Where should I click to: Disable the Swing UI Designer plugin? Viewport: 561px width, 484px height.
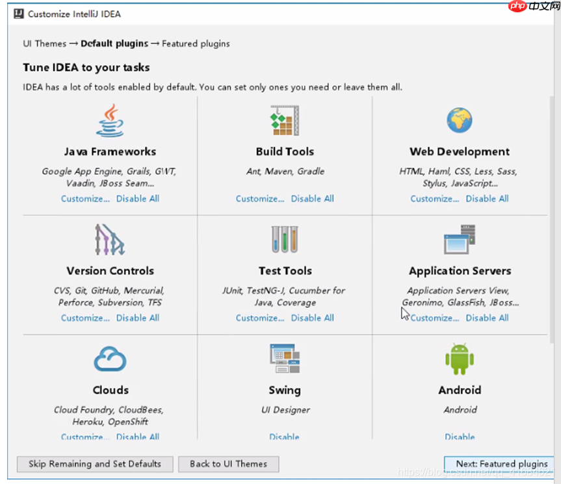(x=284, y=437)
